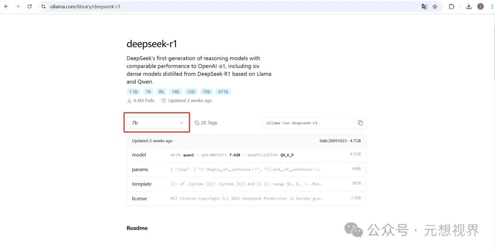Reload the page with the refresh icon
This screenshot has width=495, height=250.
pos(29,6)
